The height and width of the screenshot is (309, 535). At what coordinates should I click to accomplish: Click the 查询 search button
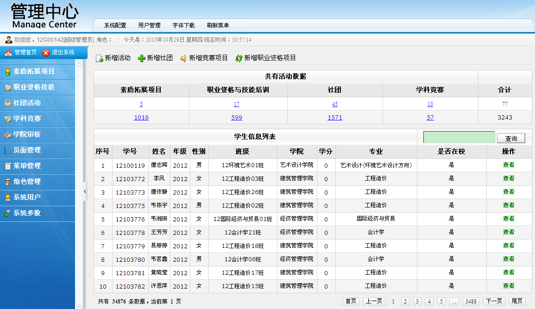click(x=511, y=138)
